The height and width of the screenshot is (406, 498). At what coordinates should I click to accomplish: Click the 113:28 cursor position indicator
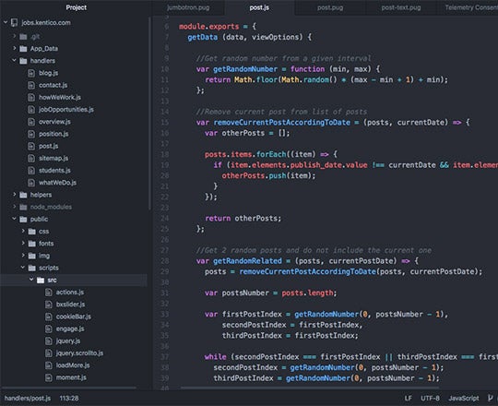[69, 398]
